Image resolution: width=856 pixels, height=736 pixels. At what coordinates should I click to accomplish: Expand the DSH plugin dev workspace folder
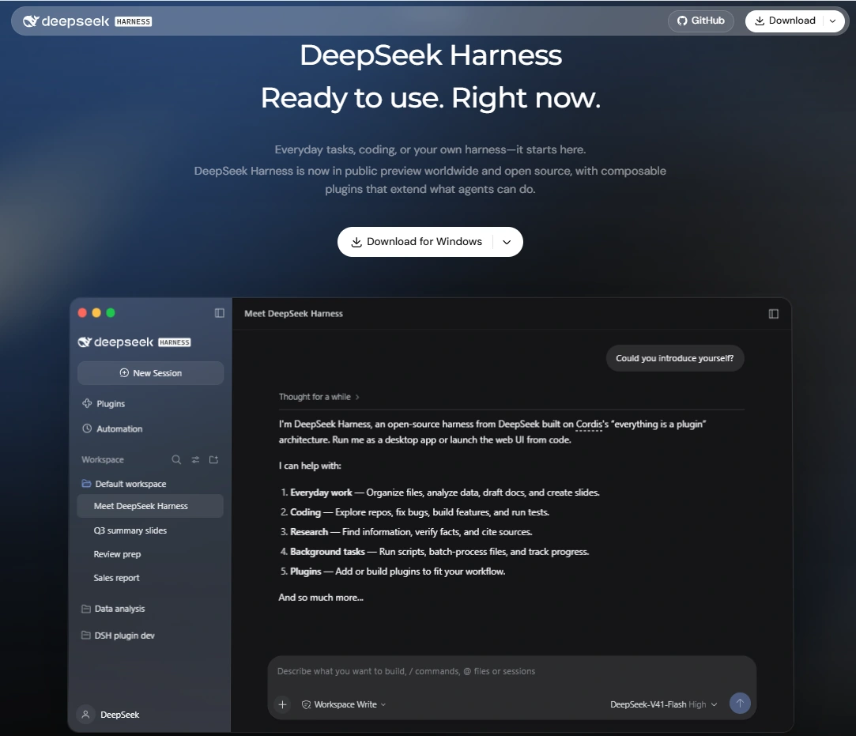click(x=118, y=636)
